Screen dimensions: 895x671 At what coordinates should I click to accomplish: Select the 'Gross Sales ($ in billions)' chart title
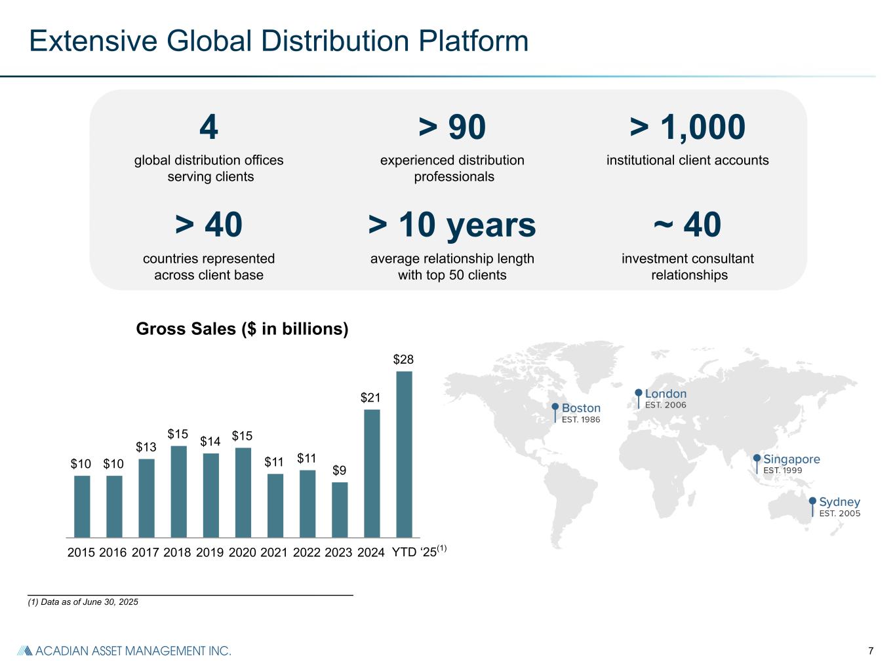tap(242, 329)
